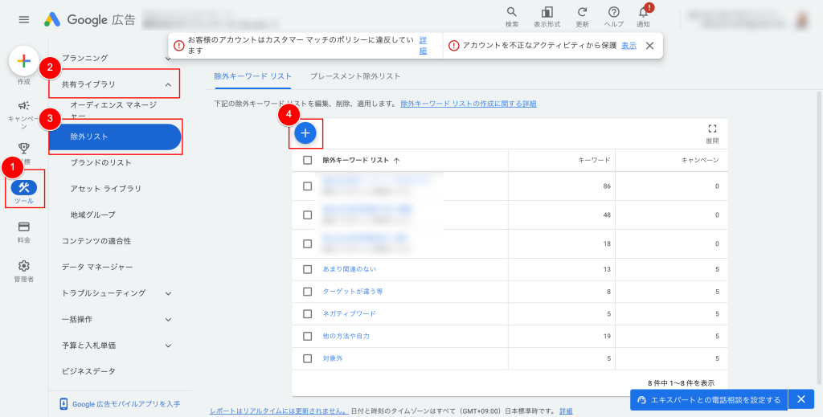Click the blue plus add list button

pyautogui.click(x=305, y=133)
